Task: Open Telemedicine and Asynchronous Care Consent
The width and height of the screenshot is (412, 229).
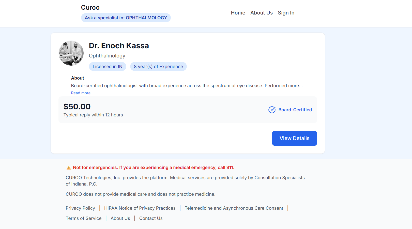Action: tap(234, 208)
